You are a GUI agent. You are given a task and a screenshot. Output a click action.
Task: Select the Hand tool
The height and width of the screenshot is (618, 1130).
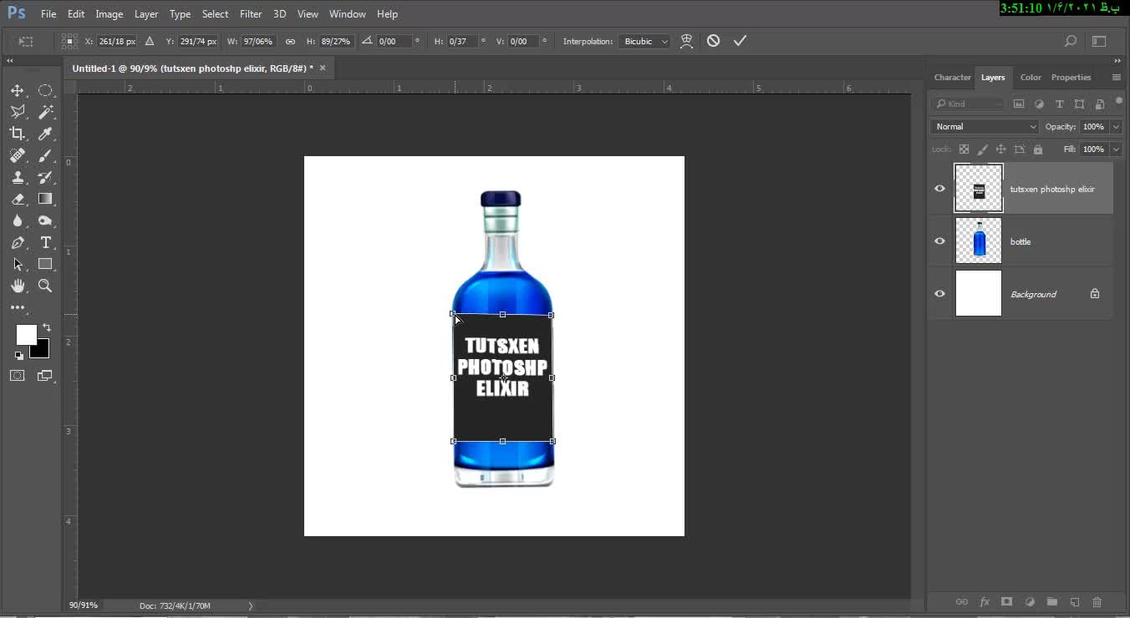pos(18,286)
